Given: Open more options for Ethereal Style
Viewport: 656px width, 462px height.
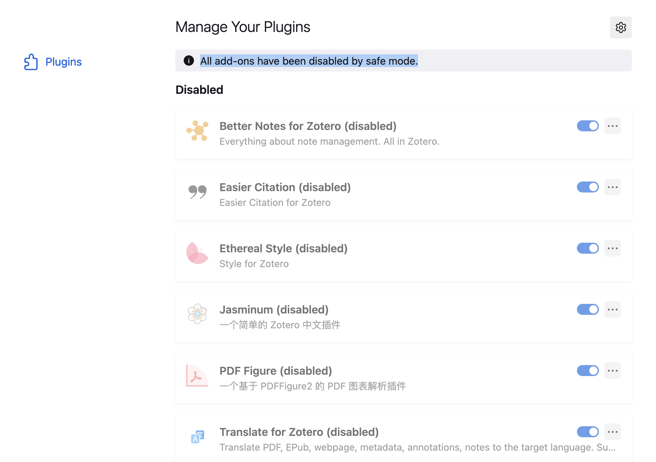Looking at the screenshot, I should [612, 248].
